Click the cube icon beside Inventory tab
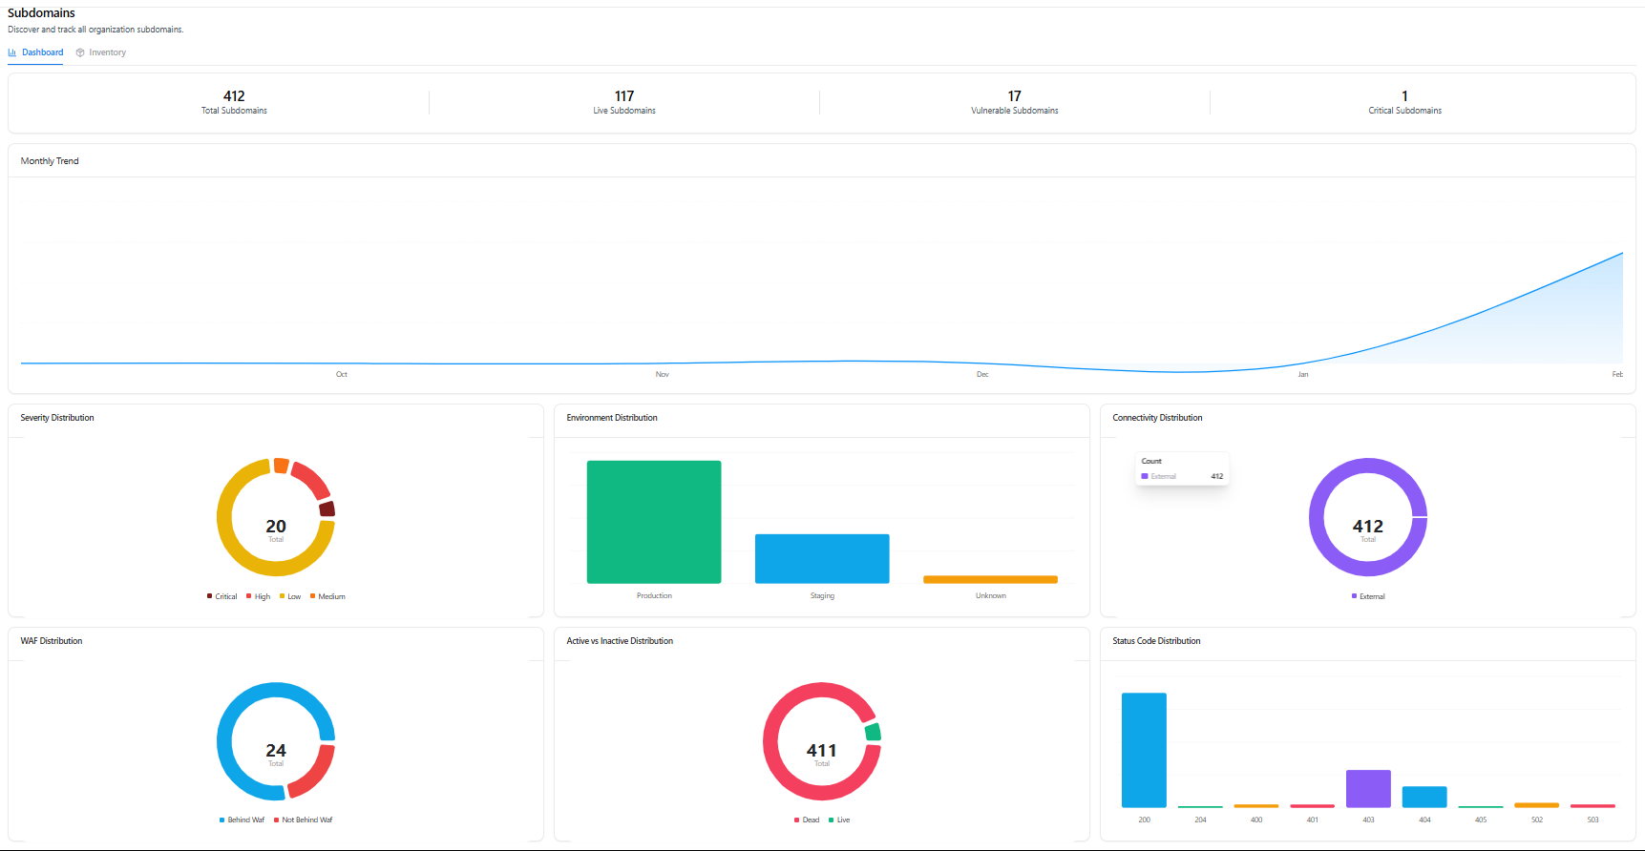This screenshot has height=851, width=1645. pyautogui.click(x=80, y=52)
